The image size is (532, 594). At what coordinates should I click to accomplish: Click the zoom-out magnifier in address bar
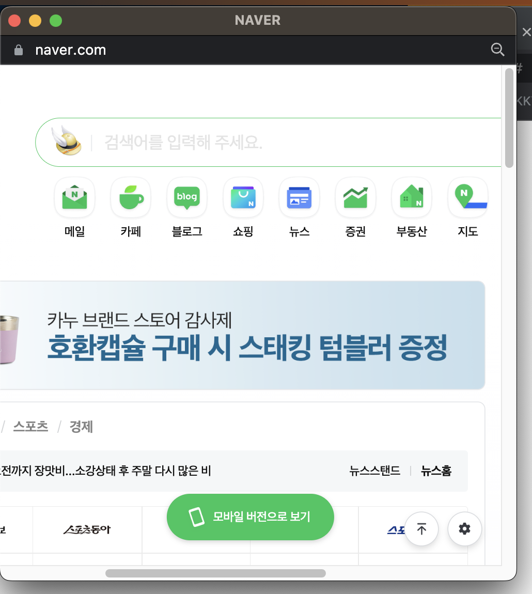point(497,50)
